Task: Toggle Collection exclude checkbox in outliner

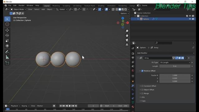Action: tap(187, 16)
